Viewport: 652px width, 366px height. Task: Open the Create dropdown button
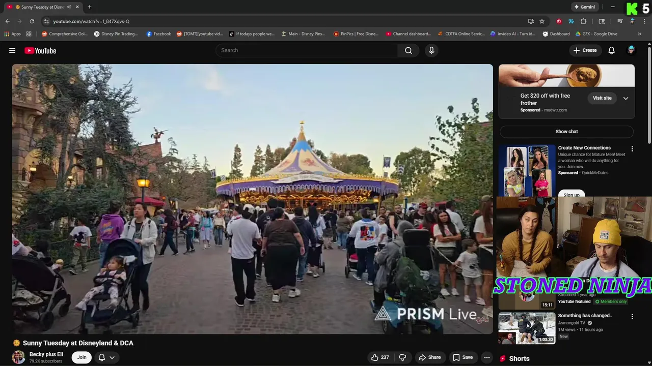pyautogui.click(x=585, y=50)
